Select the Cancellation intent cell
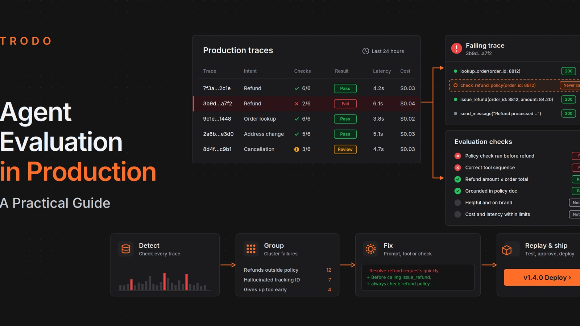580x326 pixels. [259, 149]
